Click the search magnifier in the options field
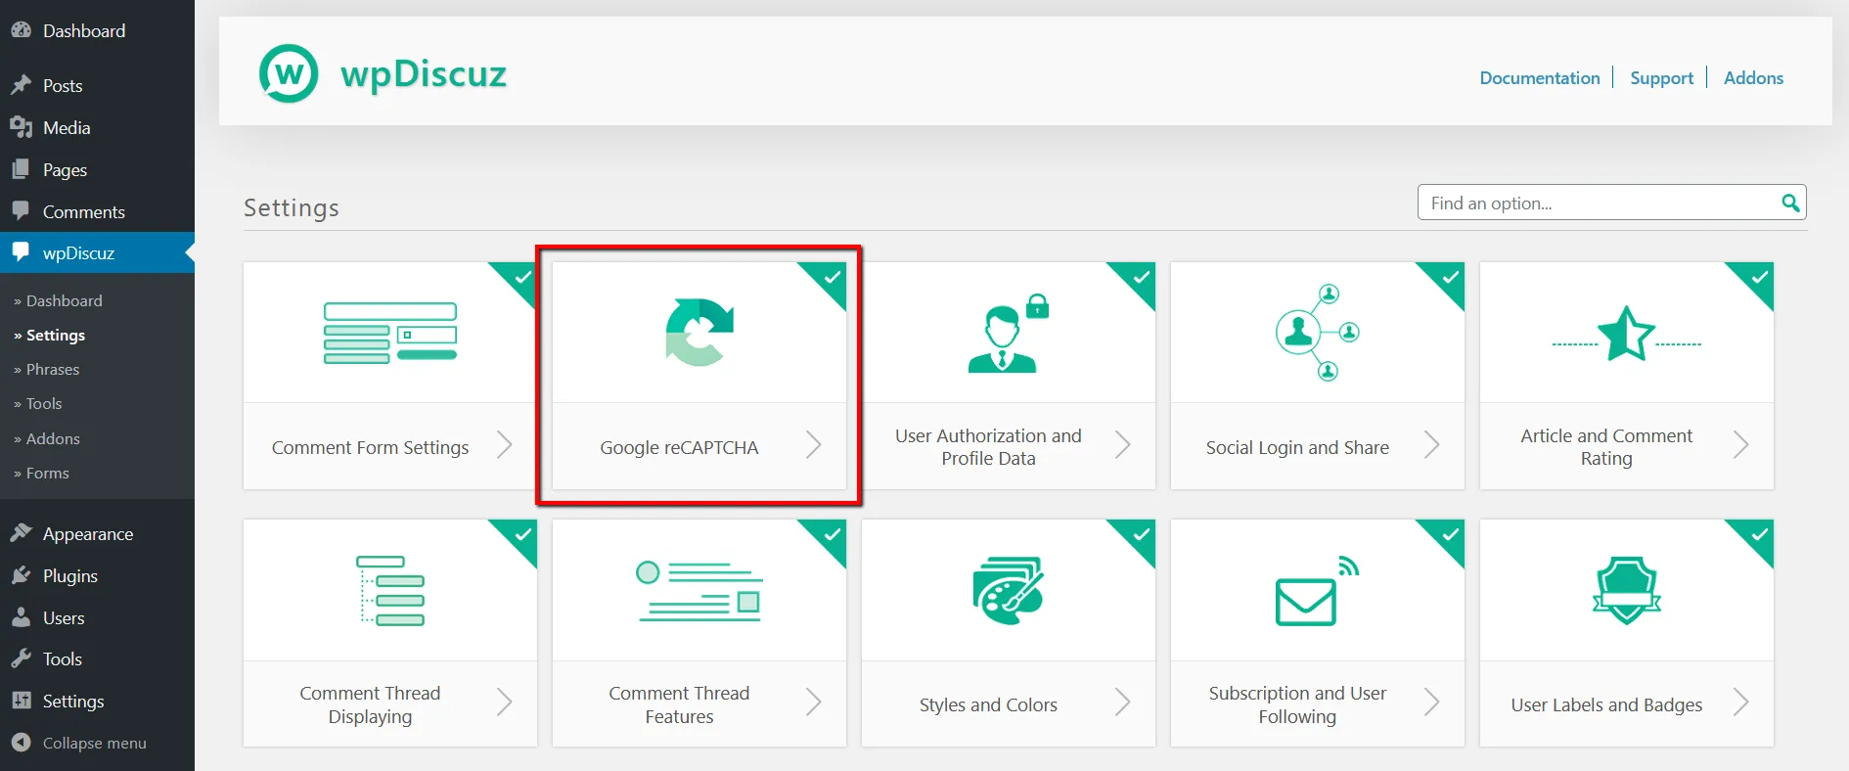The height and width of the screenshot is (771, 1849). coord(1789,203)
